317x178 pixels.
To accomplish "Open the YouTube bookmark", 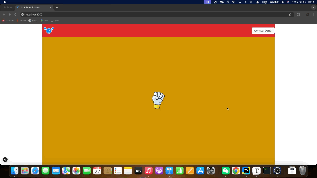I will (8, 20).
